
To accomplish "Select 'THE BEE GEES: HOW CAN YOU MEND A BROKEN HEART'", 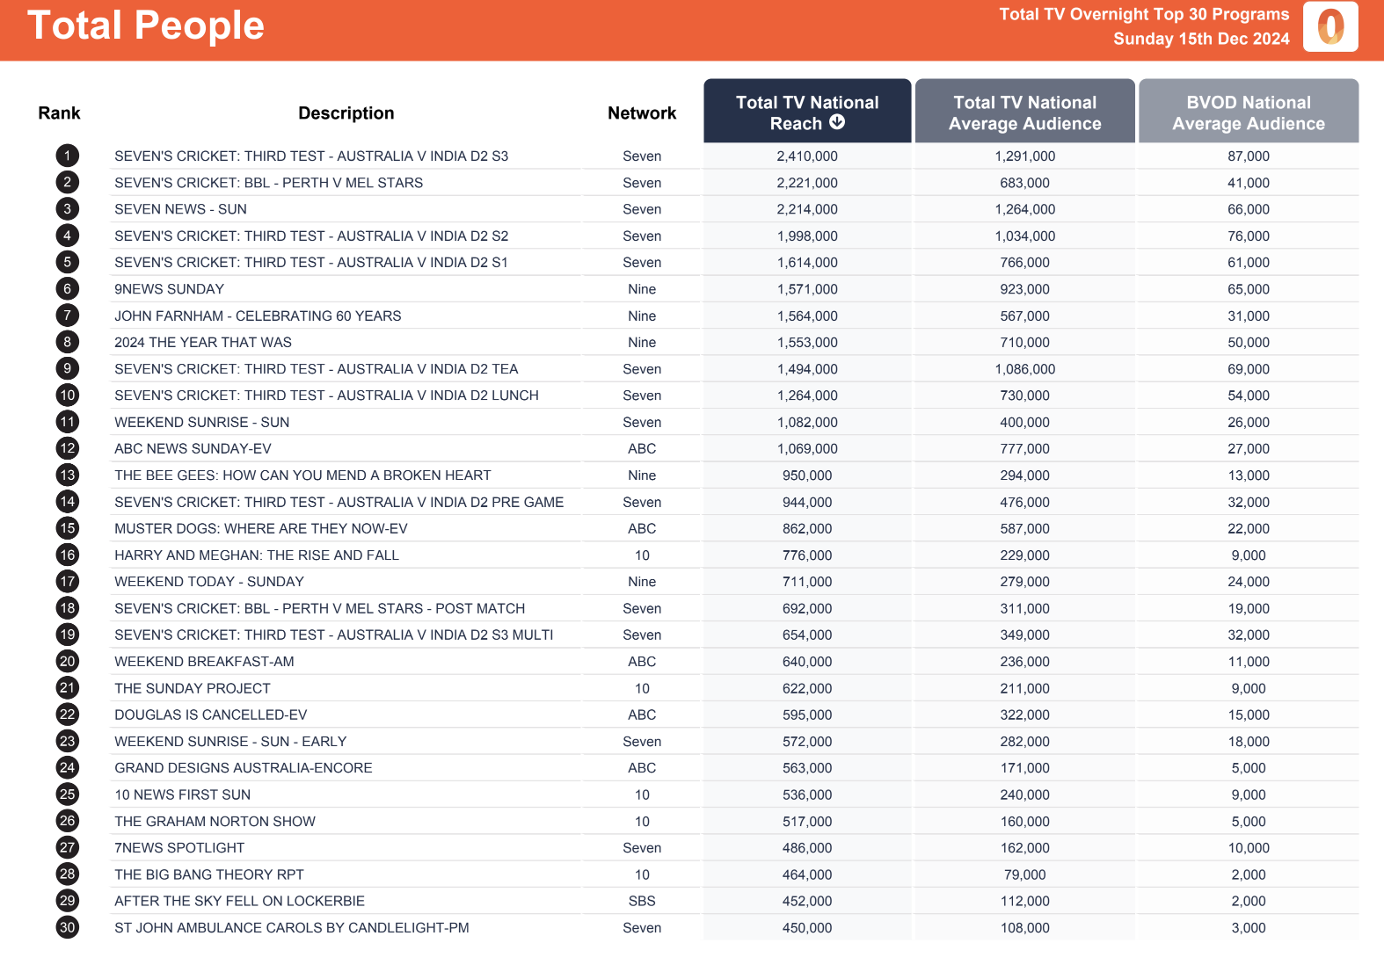I will pyautogui.click(x=302, y=475).
